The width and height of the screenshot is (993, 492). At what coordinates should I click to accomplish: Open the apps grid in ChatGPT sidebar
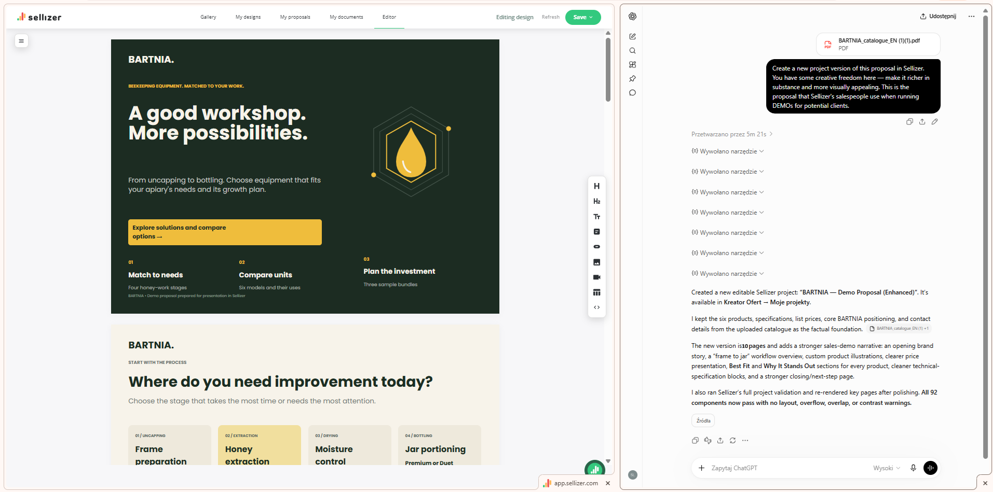pos(632,65)
